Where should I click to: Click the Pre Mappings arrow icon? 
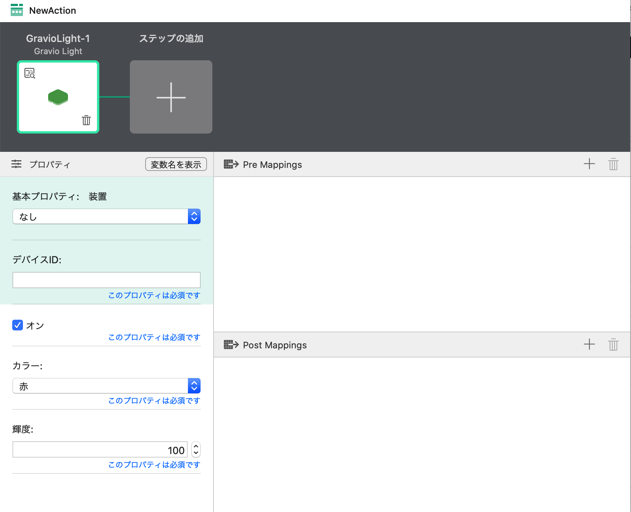231,164
